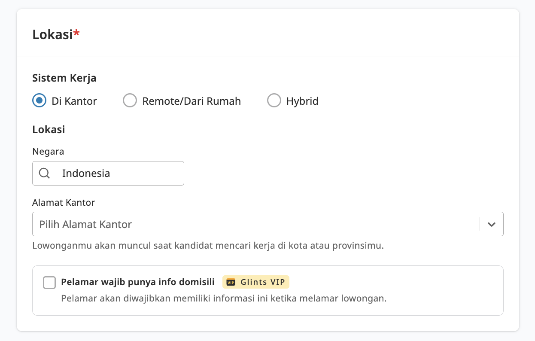Click the Glints VIP promotional tag
This screenshot has width=535, height=341.
255,282
